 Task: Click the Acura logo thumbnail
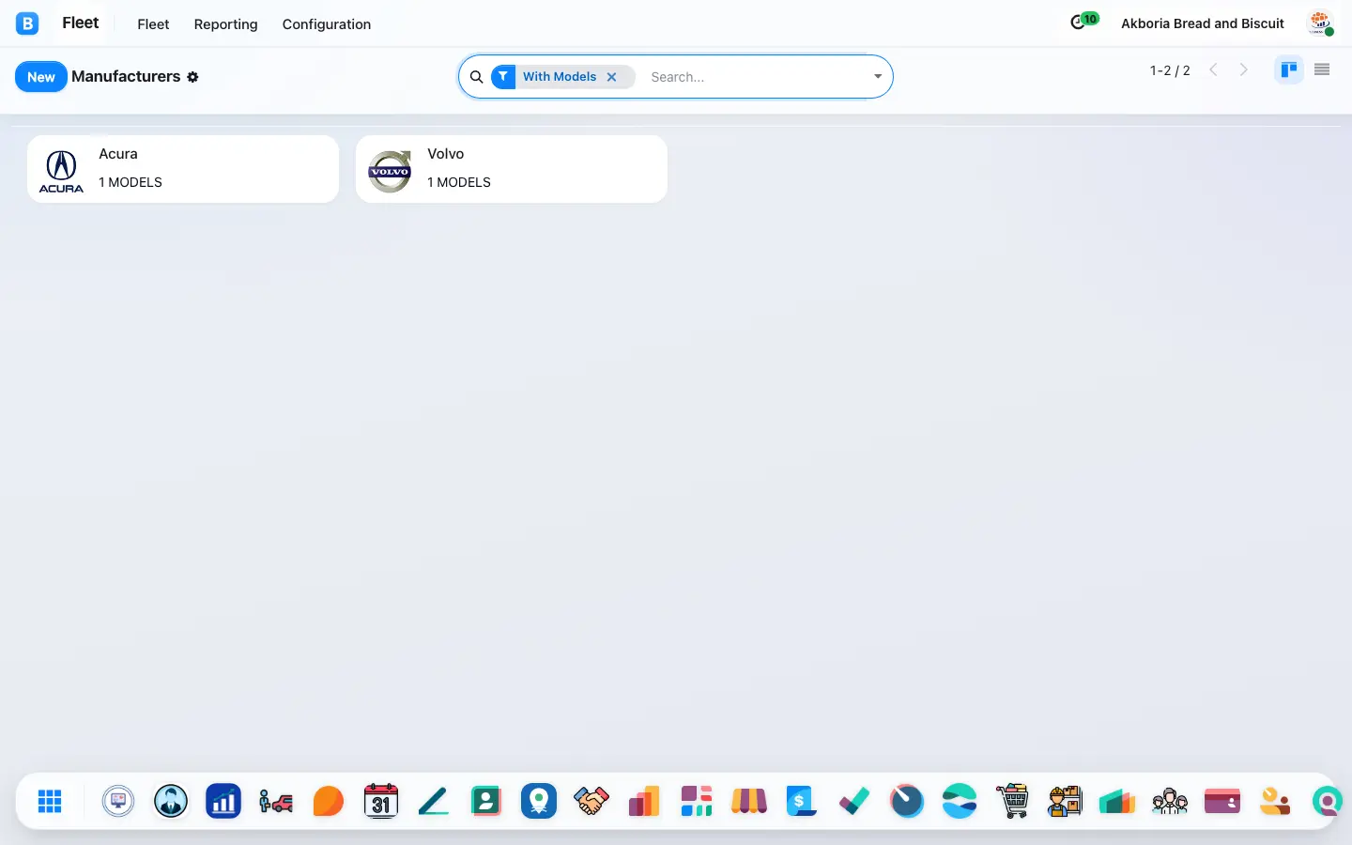click(61, 171)
